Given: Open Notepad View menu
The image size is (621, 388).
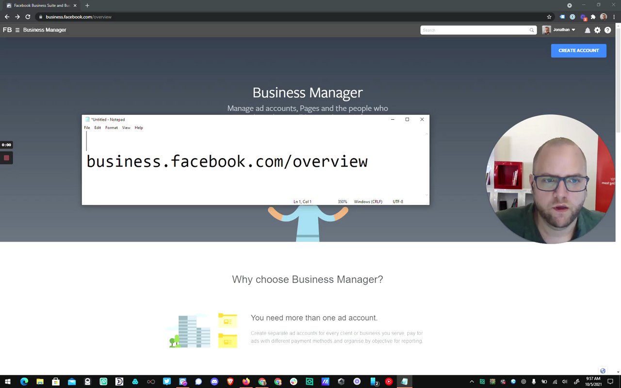Looking at the screenshot, I should pos(126,128).
